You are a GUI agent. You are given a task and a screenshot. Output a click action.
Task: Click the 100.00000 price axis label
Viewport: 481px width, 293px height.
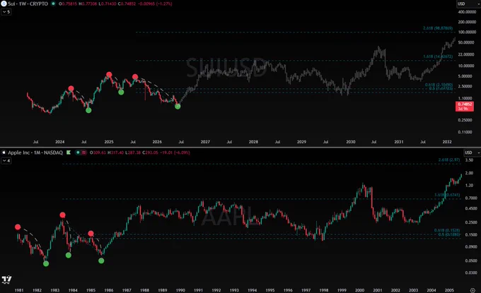click(x=467, y=32)
